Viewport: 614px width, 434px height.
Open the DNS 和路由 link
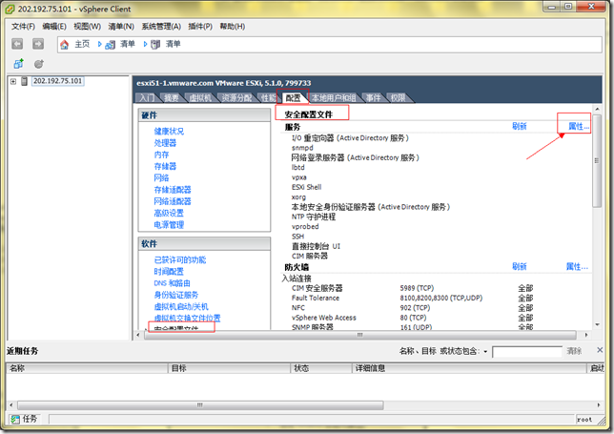click(172, 283)
